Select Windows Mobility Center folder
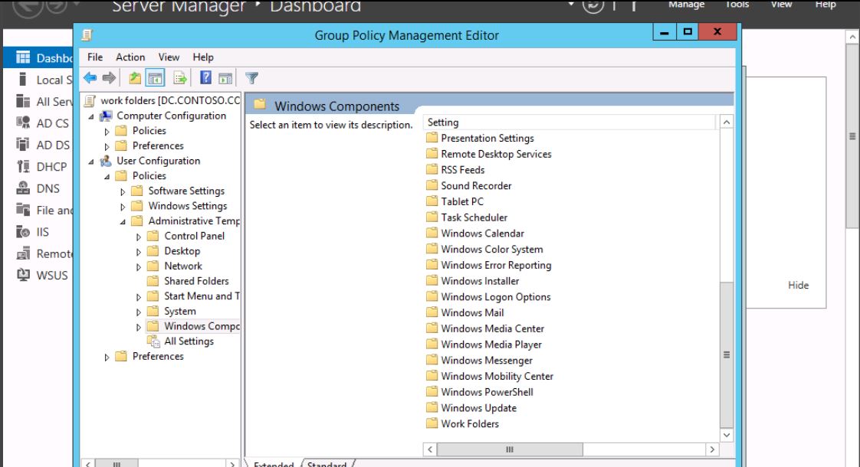Viewport: 860px width, 467px height. [x=491, y=376]
